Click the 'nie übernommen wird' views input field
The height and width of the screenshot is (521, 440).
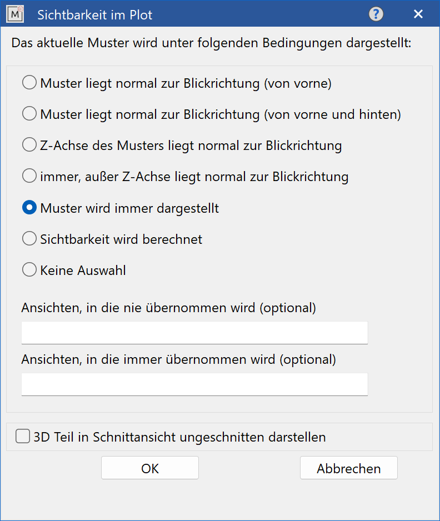coord(194,333)
